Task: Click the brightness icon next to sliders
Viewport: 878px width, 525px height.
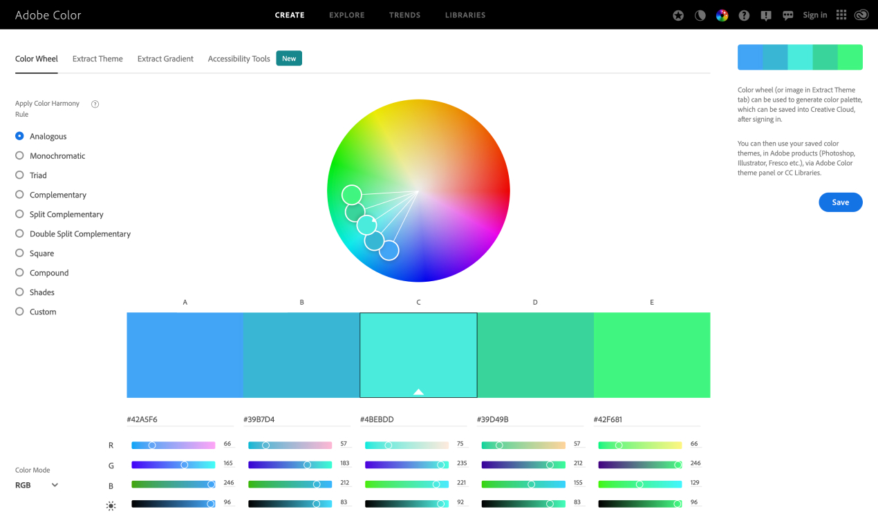Action: pos(111,506)
